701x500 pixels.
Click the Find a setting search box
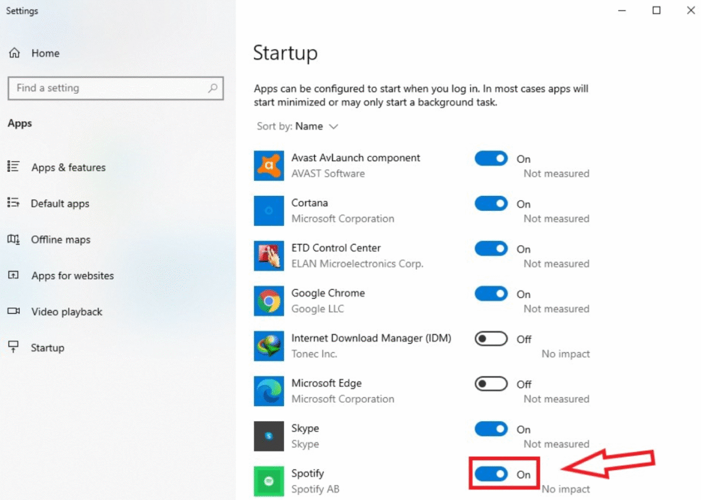115,88
